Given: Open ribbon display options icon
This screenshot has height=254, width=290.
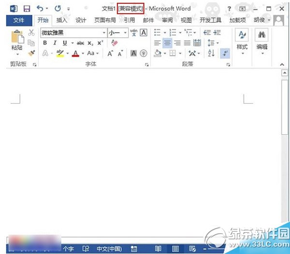Looking at the screenshot, I should 242,9.
